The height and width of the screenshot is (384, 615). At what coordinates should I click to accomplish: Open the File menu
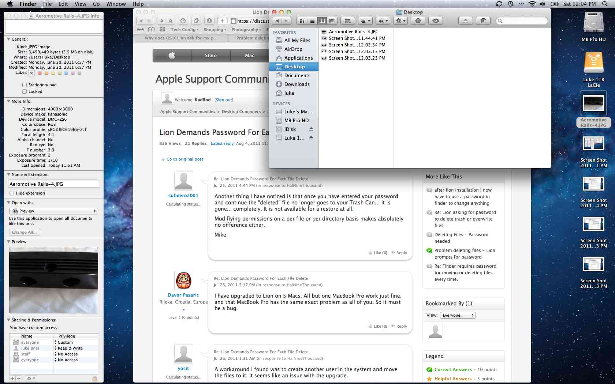[47, 4]
